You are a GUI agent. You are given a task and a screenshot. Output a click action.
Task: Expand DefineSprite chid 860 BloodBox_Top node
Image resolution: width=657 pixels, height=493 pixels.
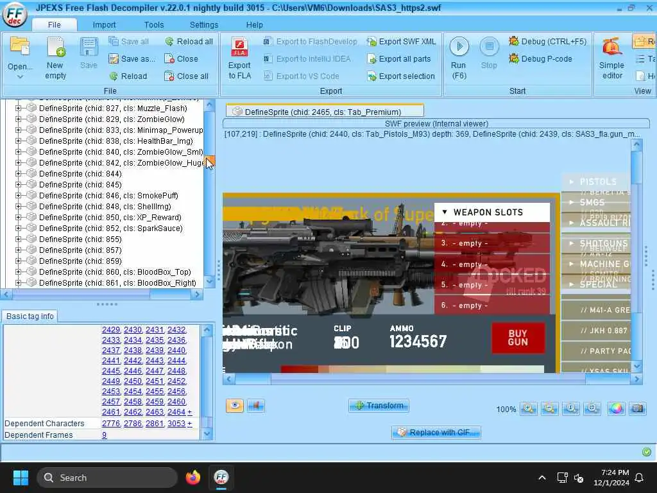pyautogui.click(x=18, y=272)
